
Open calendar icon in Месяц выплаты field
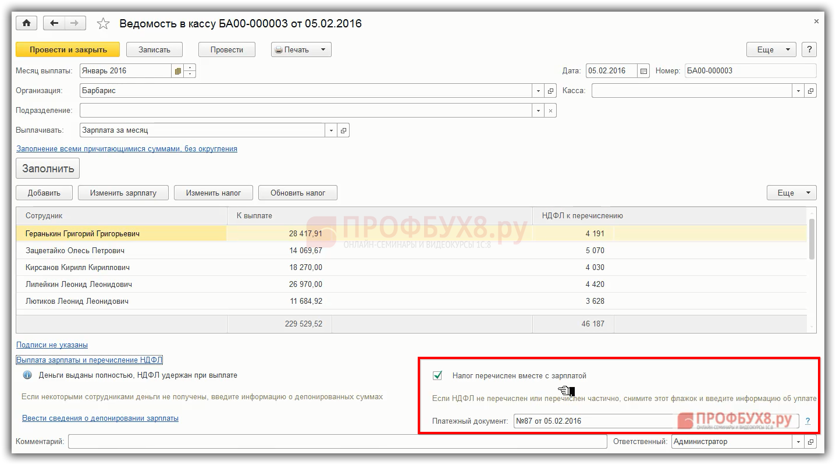(x=177, y=71)
